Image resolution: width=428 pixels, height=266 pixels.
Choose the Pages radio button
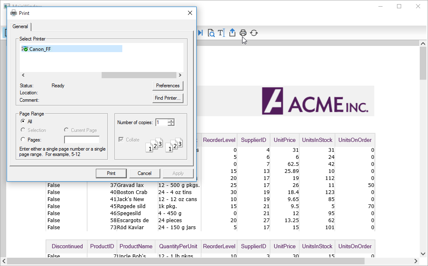point(23,140)
